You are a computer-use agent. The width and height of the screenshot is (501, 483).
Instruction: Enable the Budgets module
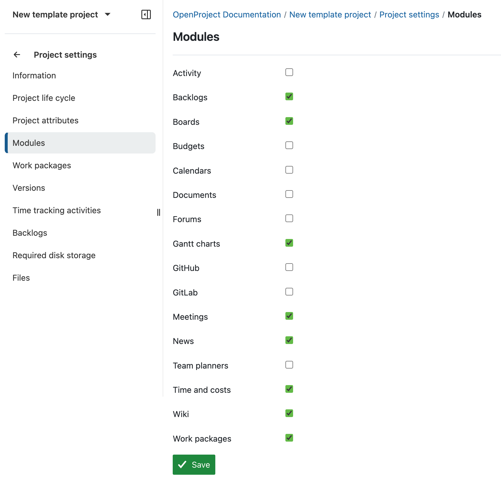tap(289, 145)
